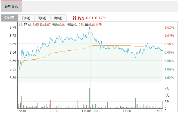Click the 0.00% label on percent axis

point(169,52)
